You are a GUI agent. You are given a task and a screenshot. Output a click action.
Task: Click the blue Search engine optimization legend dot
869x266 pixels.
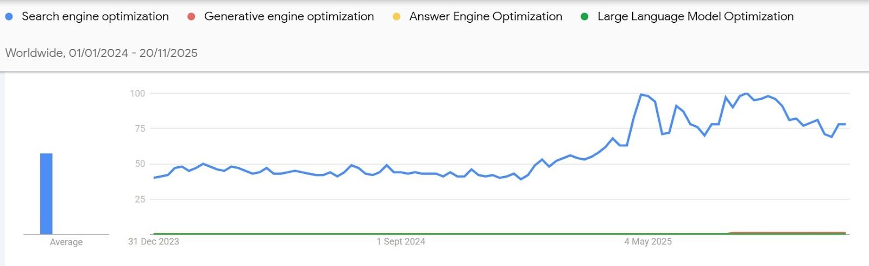click(9, 17)
